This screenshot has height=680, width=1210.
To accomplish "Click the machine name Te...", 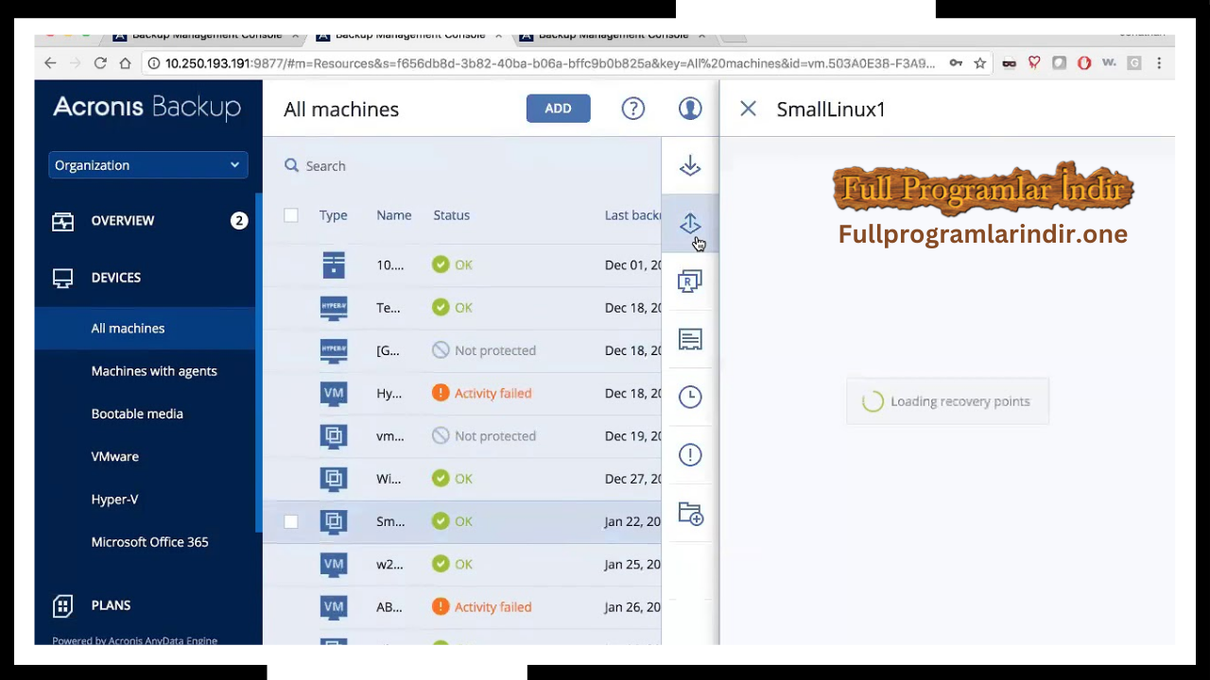I will [x=388, y=308].
